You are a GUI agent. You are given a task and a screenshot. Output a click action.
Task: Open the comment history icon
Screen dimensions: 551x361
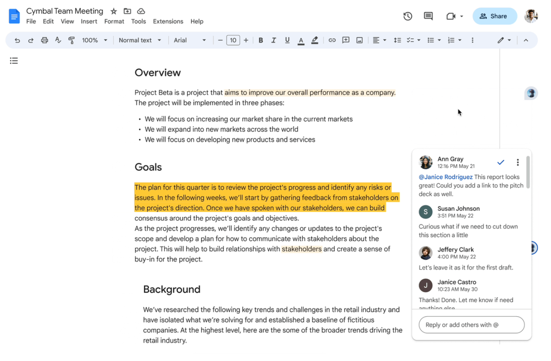pos(428,16)
